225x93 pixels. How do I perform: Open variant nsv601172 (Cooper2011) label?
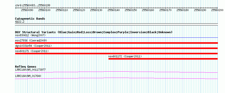point(125,56)
